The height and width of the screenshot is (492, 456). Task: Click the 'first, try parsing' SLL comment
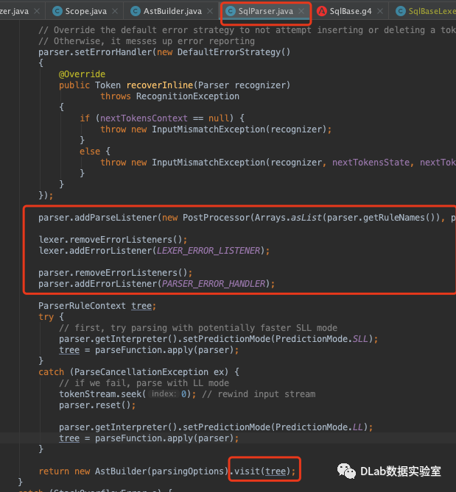(198, 327)
